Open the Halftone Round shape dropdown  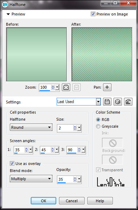pyautogui.click(x=31, y=127)
